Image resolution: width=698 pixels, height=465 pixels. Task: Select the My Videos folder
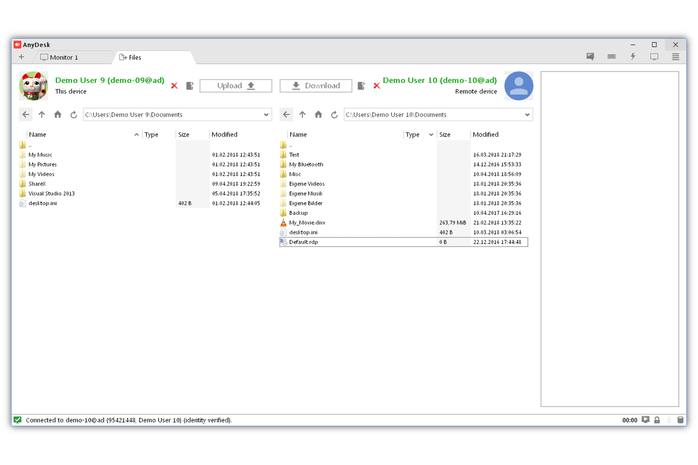[41, 174]
